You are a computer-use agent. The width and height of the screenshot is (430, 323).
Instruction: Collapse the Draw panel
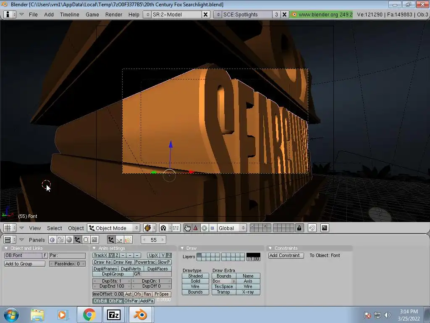(x=182, y=248)
